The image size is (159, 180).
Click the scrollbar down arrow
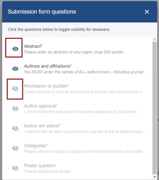pyautogui.click(x=154, y=177)
